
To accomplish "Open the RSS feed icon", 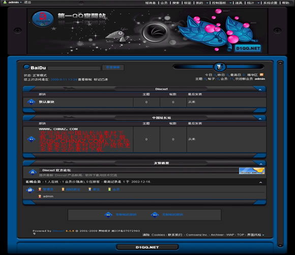I will [261, 74].
